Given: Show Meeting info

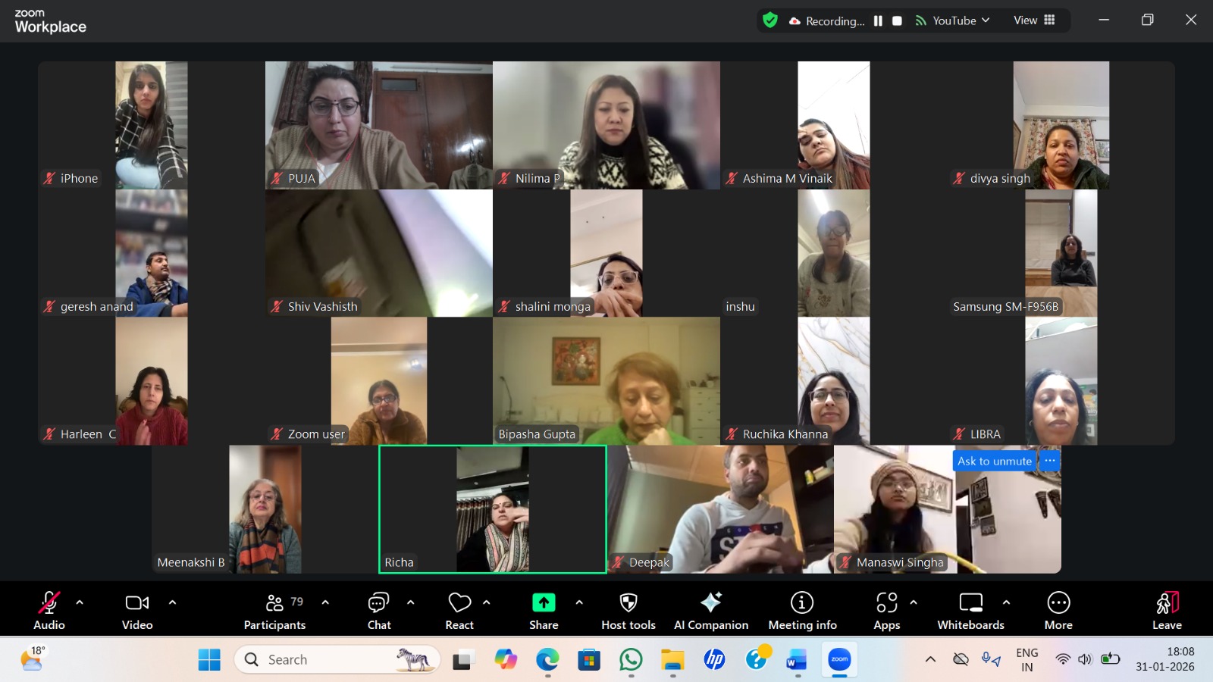Looking at the screenshot, I should [802, 610].
